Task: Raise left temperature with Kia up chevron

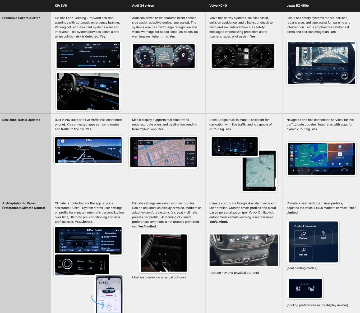Action: point(62,233)
